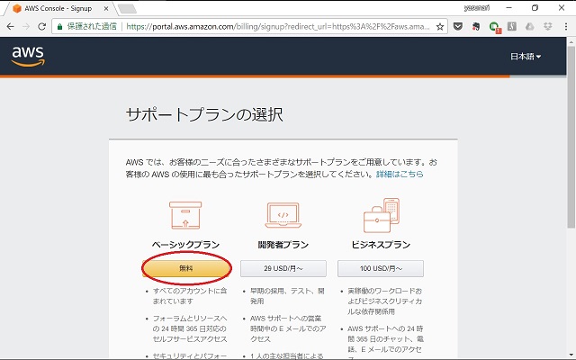576x360 pixels.
Task: Choose the 29 USD/月～ Developer plan button
Action: (x=283, y=268)
